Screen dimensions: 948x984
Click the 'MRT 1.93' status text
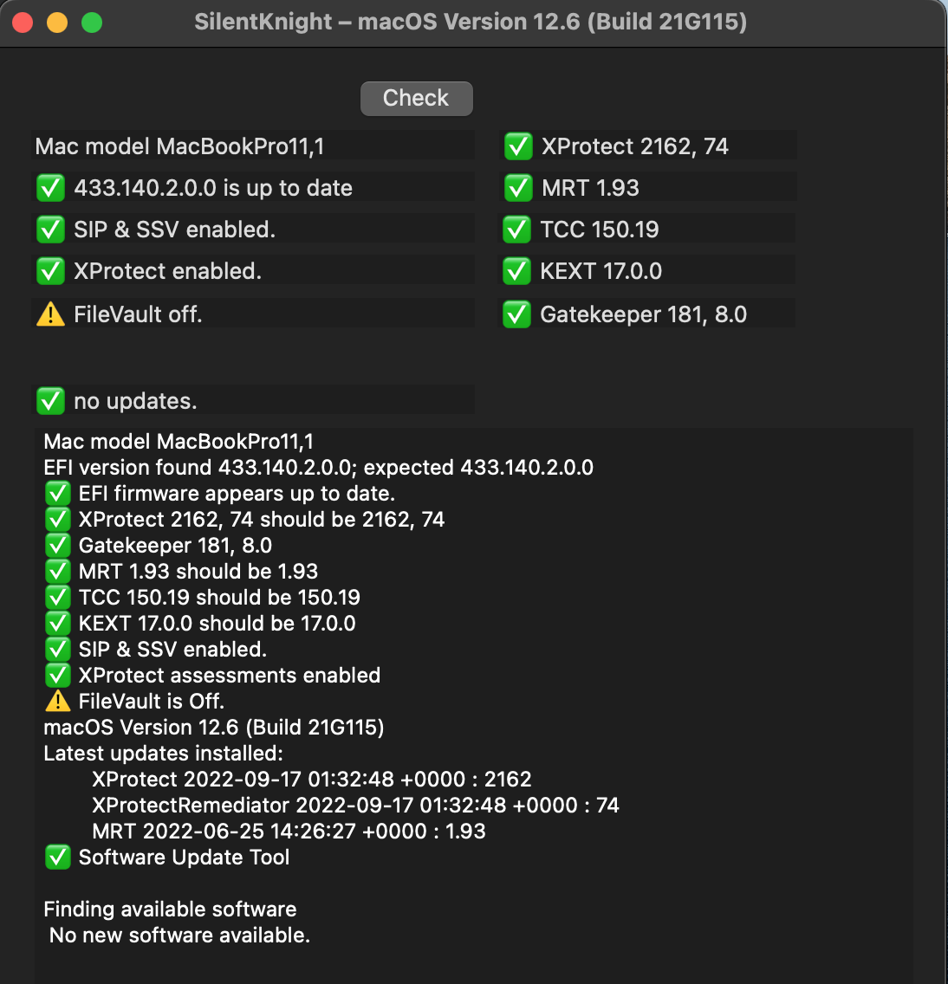click(x=590, y=188)
